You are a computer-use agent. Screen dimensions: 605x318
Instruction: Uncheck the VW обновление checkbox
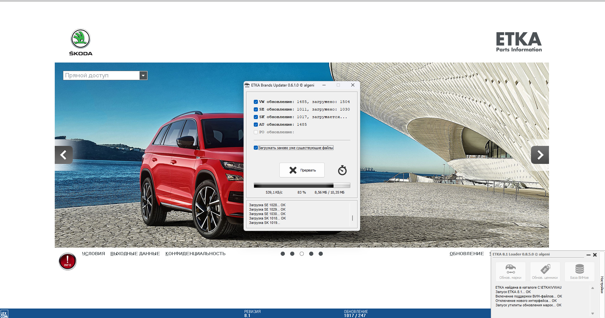coord(256,102)
